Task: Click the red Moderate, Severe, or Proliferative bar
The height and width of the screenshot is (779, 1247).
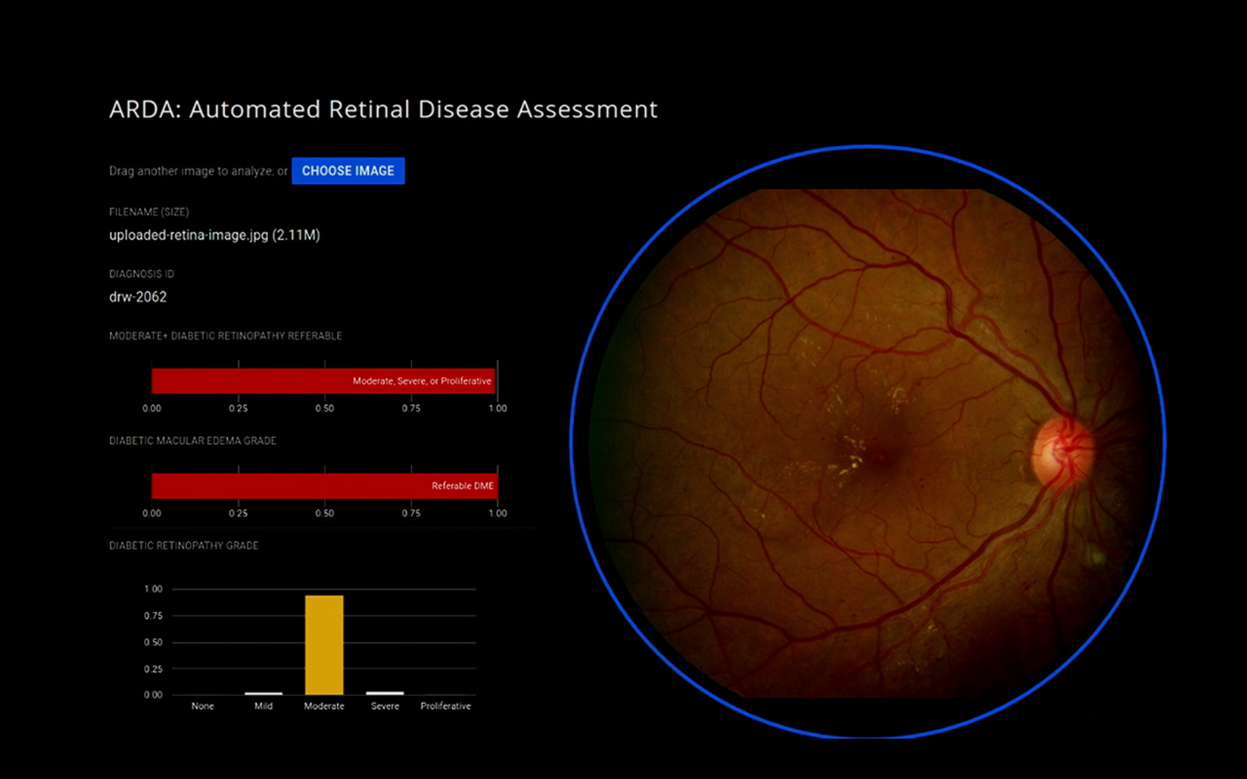Action: pyautogui.click(x=323, y=381)
